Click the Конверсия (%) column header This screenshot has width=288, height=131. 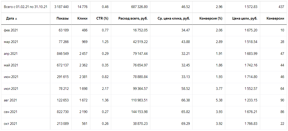coord(211,19)
